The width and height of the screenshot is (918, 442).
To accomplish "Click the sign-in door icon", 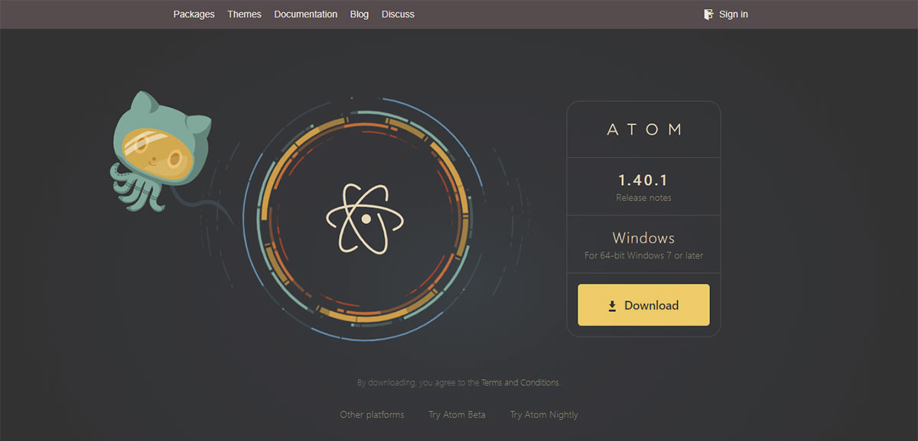I will coord(708,14).
